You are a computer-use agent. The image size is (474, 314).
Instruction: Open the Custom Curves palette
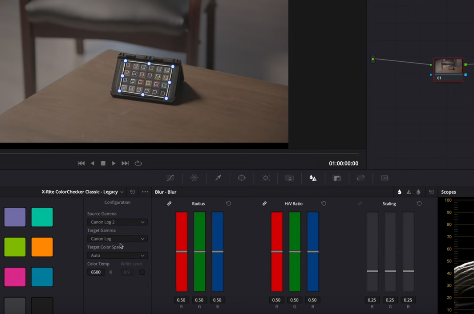tap(170, 178)
